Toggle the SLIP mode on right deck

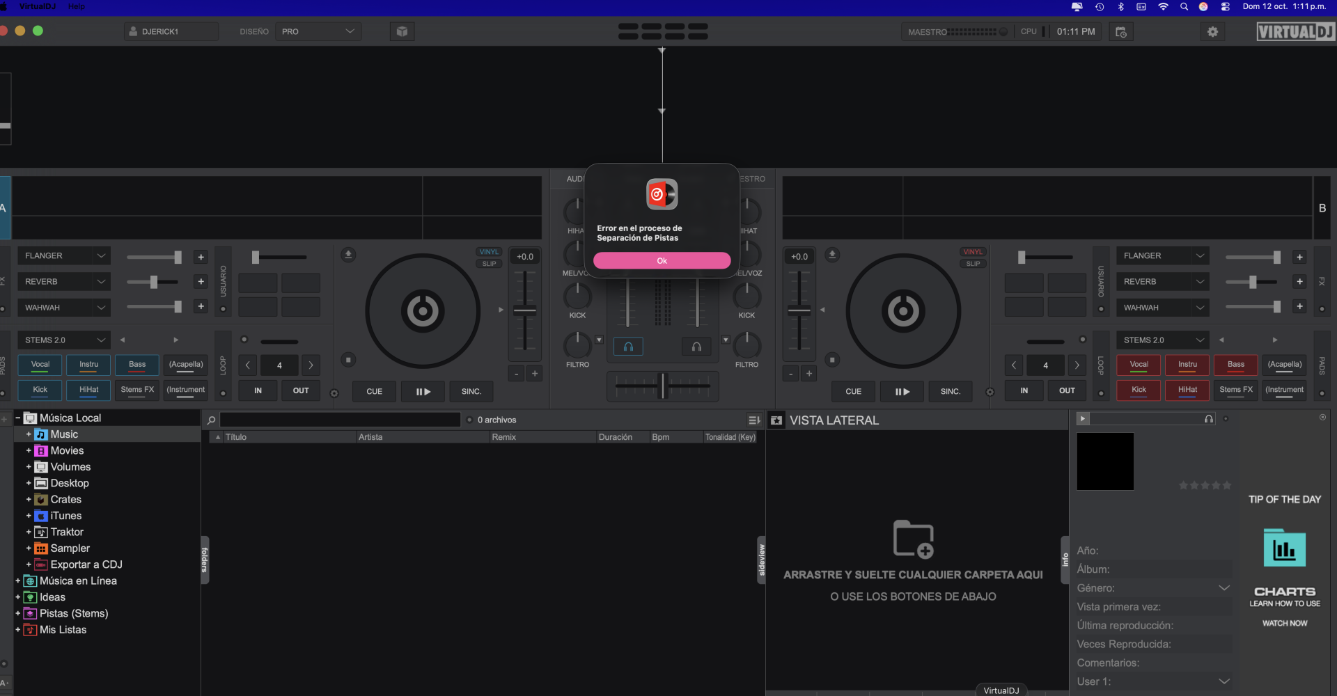coord(973,264)
